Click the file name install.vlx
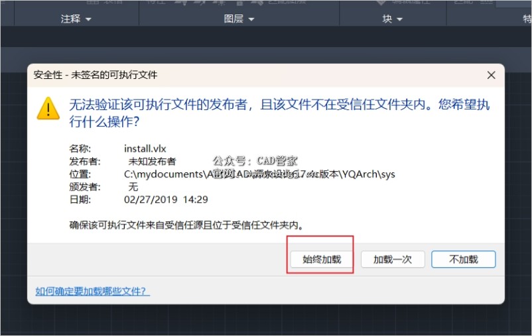 point(145,148)
